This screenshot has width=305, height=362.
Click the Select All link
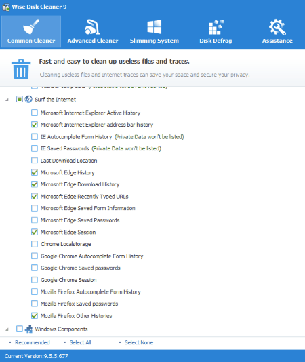(81, 342)
